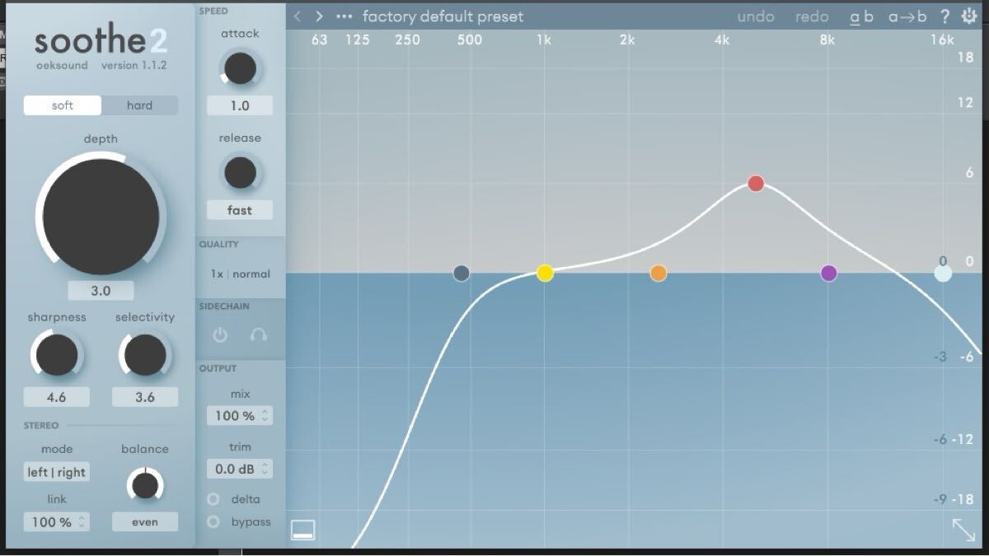
Task: Click the attack value field 1.0
Action: click(240, 105)
